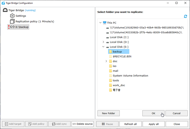
Task: Click the E:\backup source brackets icon
Action: [x=12, y=27]
